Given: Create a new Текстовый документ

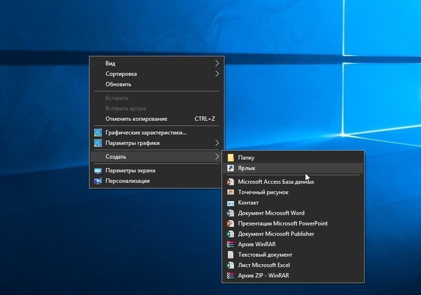Looking at the screenshot, I should point(265,255).
